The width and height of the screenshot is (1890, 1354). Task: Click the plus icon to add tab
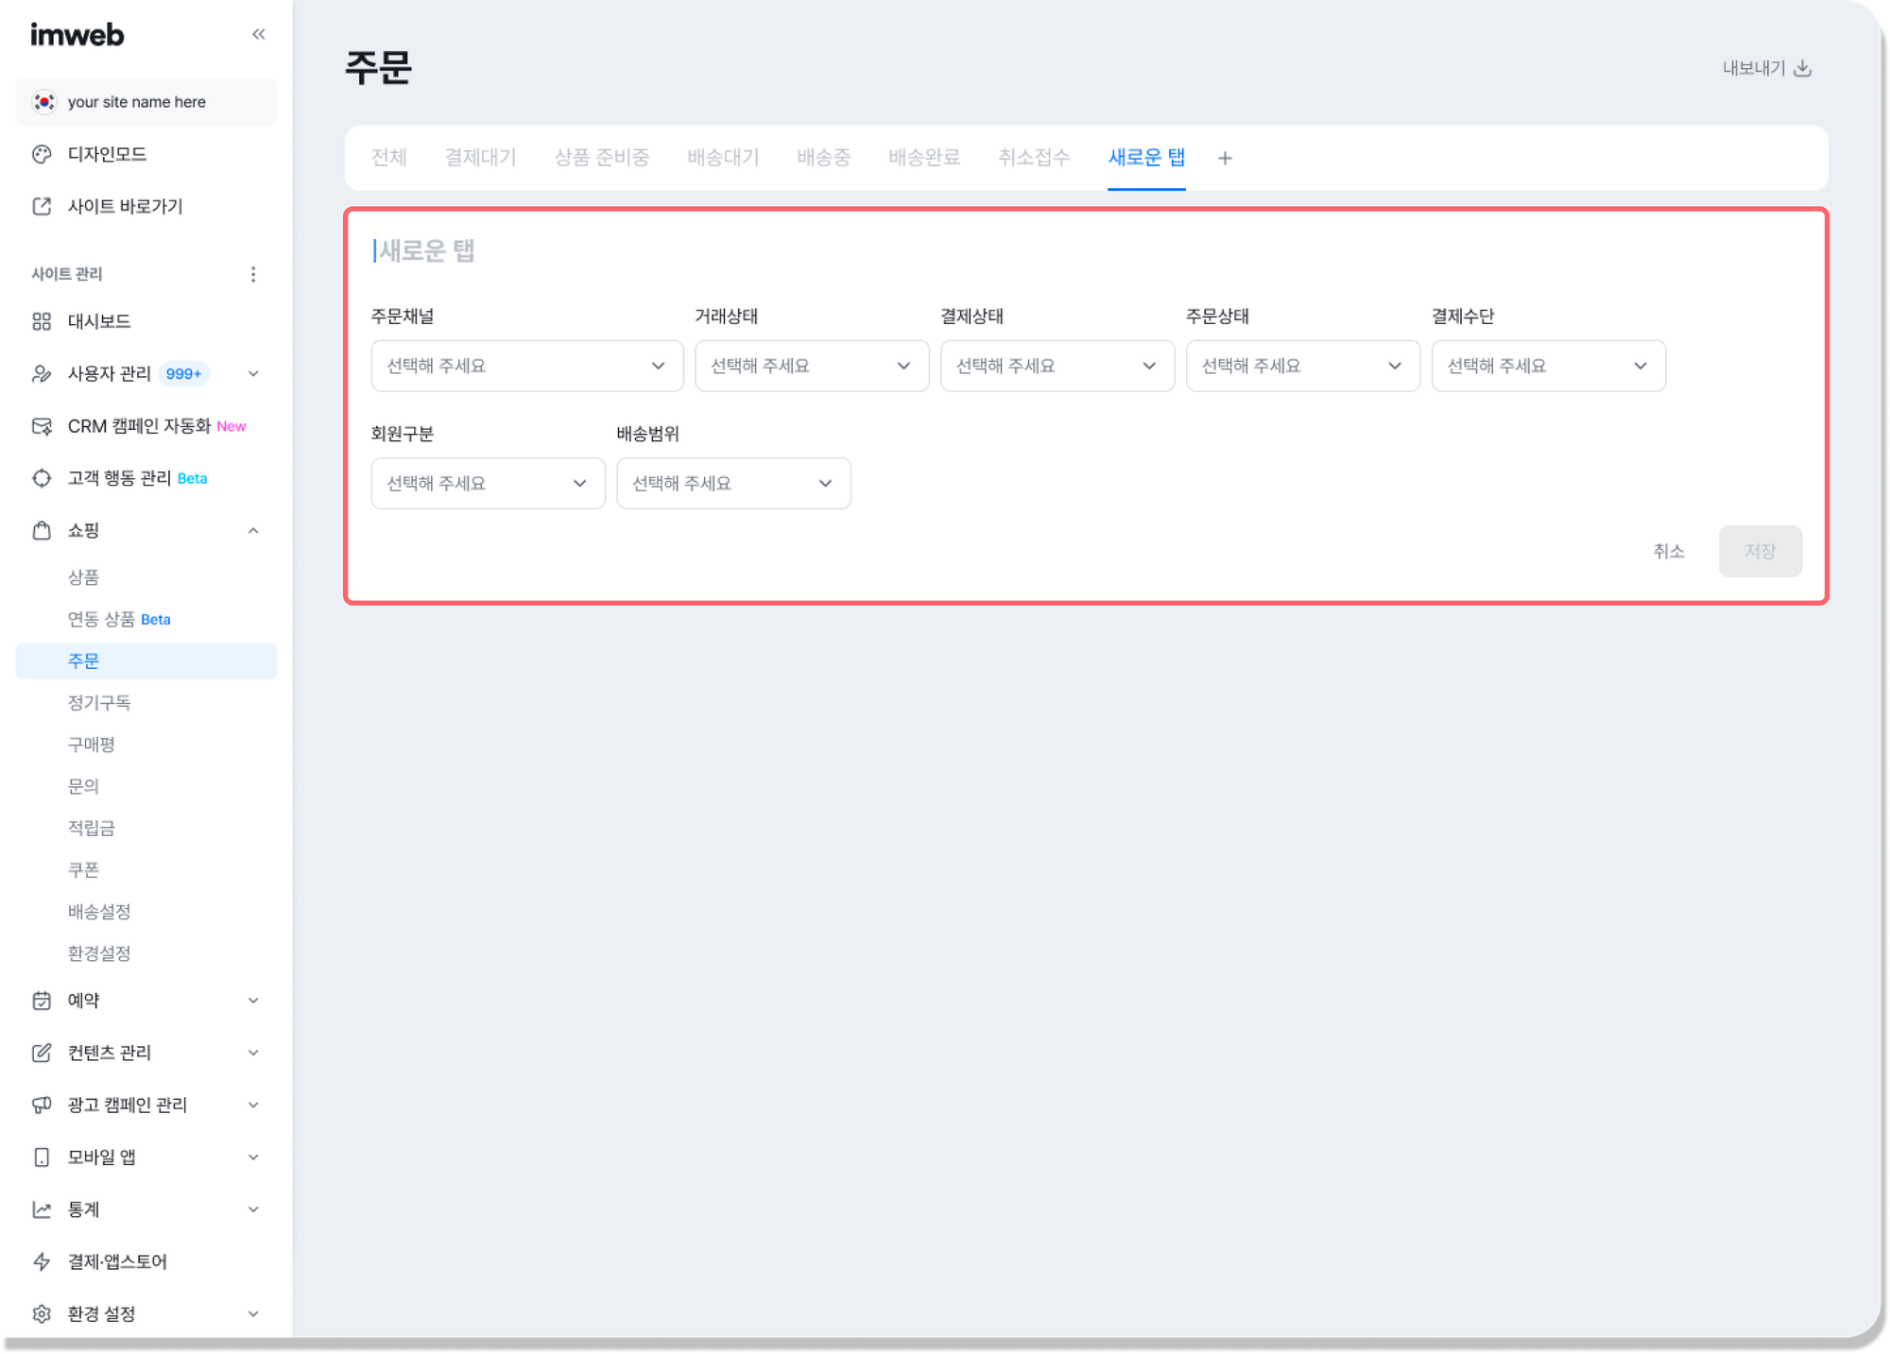[1225, 159]
